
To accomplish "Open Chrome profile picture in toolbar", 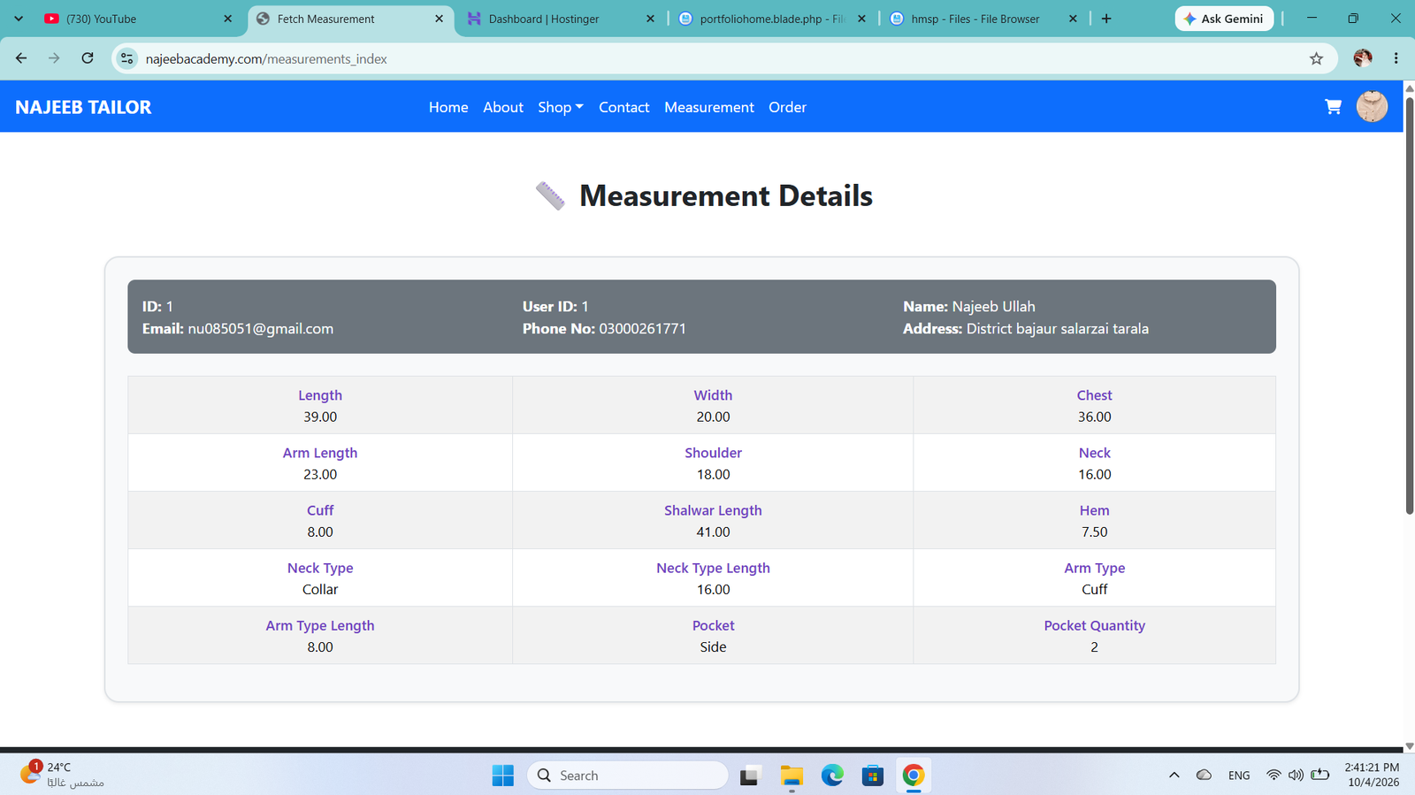I will point(1363,58).
